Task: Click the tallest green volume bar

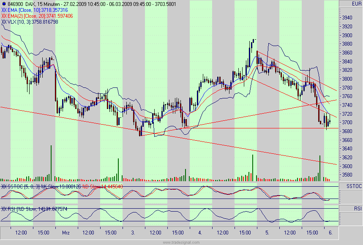Action: tap(51, 161)
